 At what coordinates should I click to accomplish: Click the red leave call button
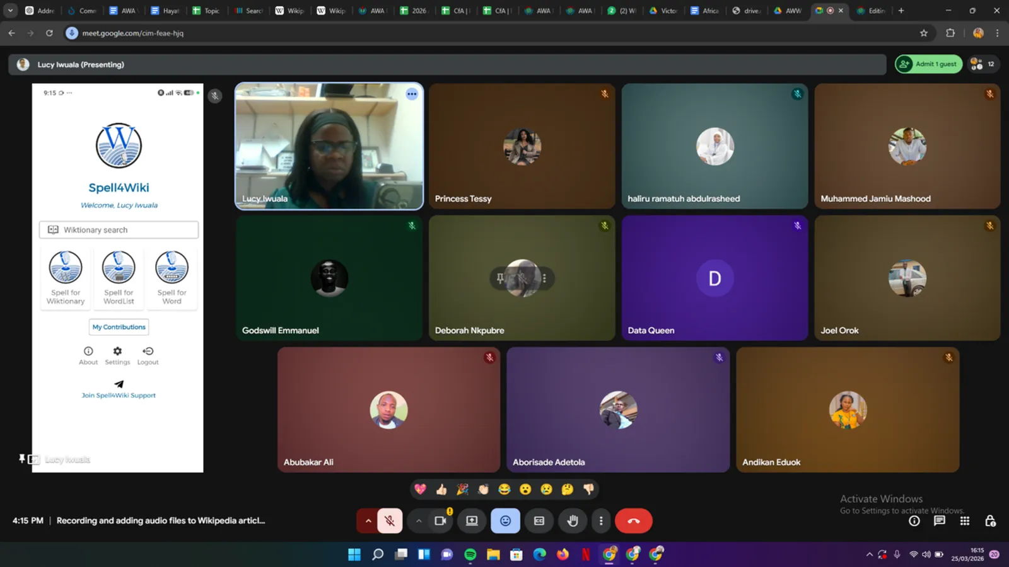(x=634, y=521)
